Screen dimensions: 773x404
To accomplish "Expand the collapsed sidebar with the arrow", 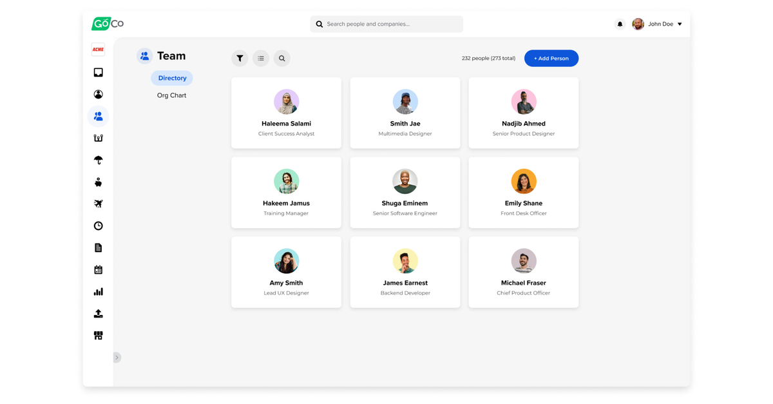I will [x=117, y=357].
